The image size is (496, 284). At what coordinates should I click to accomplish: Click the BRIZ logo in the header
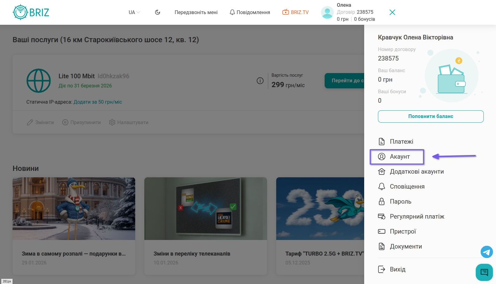coord(31,12)
